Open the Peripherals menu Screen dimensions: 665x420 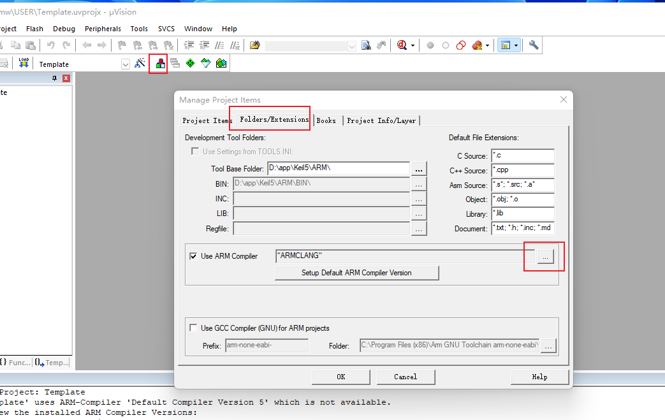(103, 29)
